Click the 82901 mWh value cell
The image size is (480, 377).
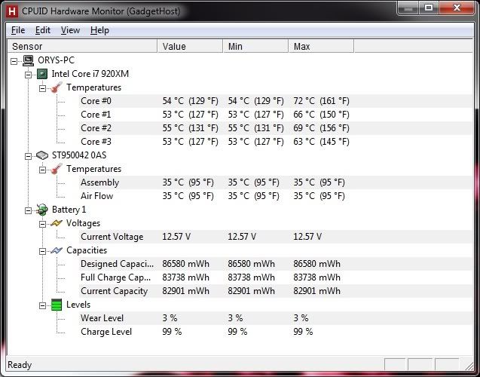(x=185, y=291)
